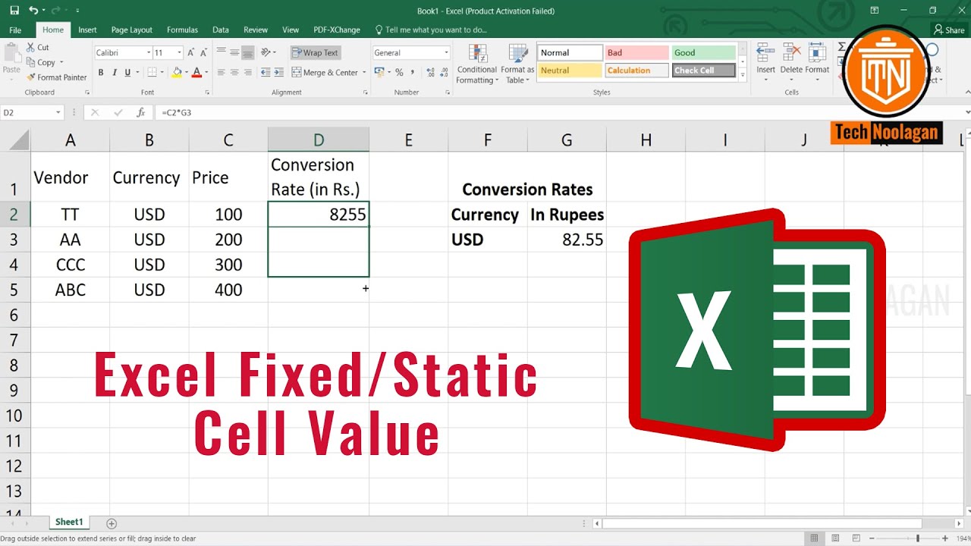This screenshot has height=546, width=971.
Task: Switch to the Page Layout tab
Action: point(132,30)
